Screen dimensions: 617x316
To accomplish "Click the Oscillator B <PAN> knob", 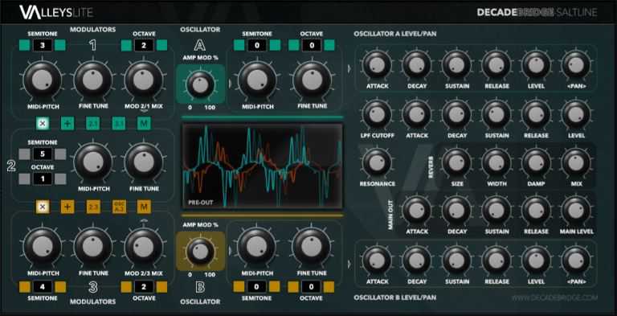I will point(576,261).
